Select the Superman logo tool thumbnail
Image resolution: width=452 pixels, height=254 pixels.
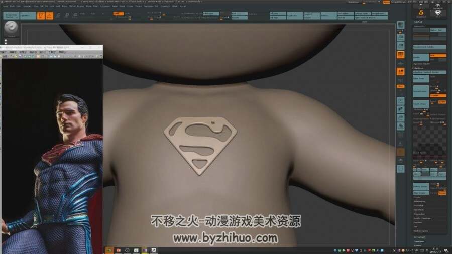(438, 13)
